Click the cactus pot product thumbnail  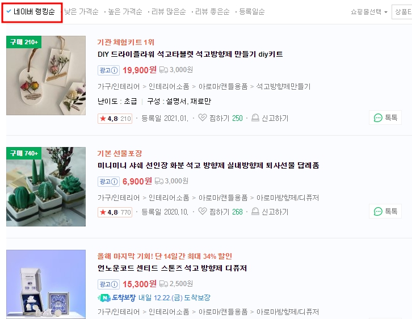(x=46, y=187)
